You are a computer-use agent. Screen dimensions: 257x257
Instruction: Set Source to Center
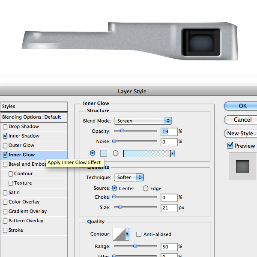(x=114, y=188)
